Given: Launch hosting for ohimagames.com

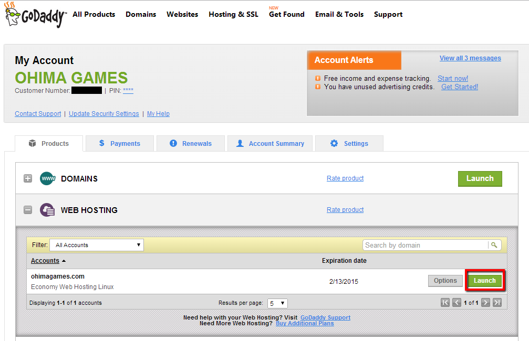Looking at the screenshot, I should 484,280.
